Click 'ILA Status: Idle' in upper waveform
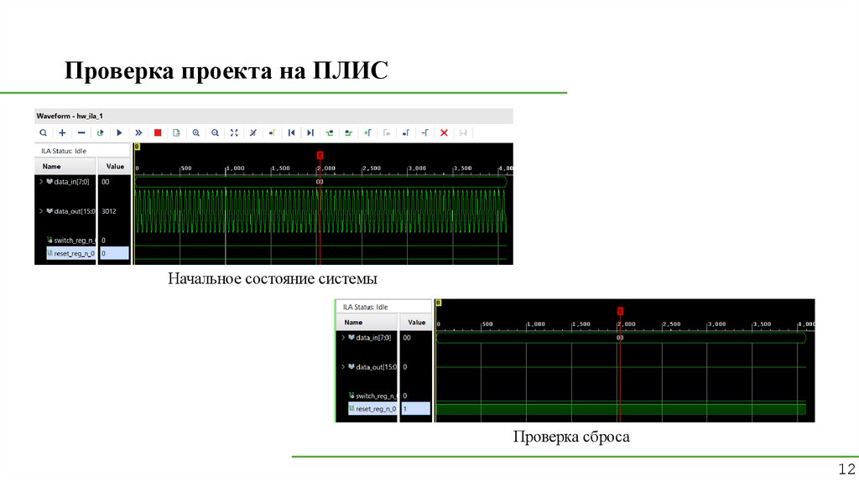 [64, 151]
